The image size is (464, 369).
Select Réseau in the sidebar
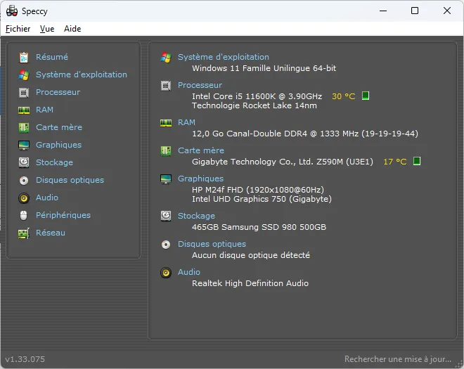coord(51,233)
